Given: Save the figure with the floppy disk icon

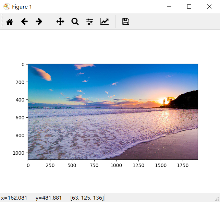Looking at the screenshot, I should (126, 22).
